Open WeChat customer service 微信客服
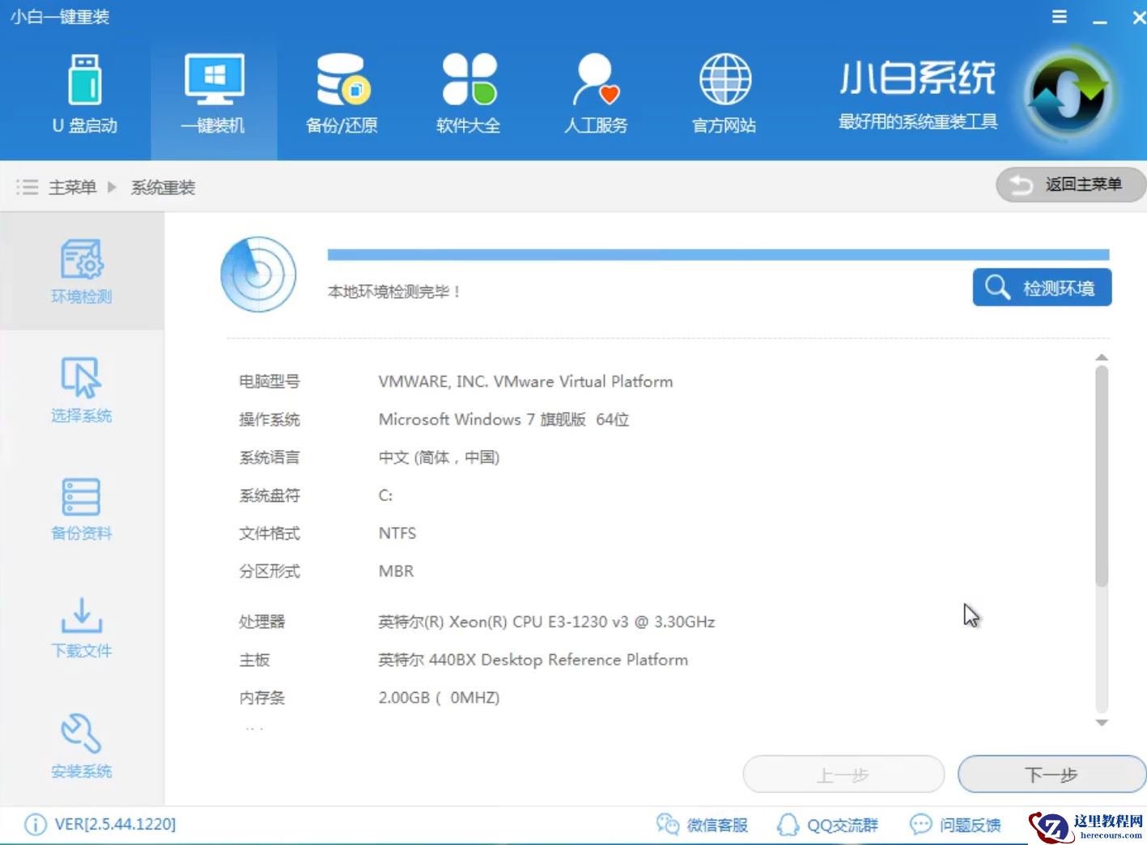This screenshot has height=845, width=1147. pyautogui.click(x=703, y=824)
